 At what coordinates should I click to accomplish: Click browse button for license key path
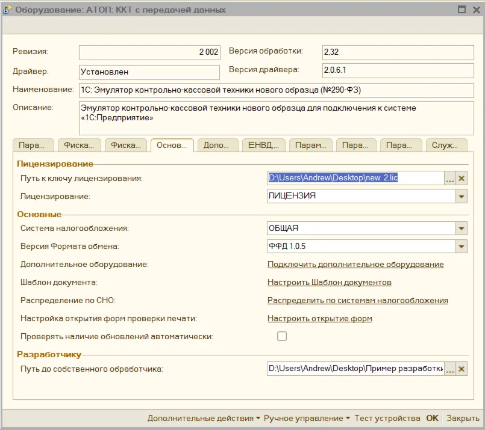point(449,179)
